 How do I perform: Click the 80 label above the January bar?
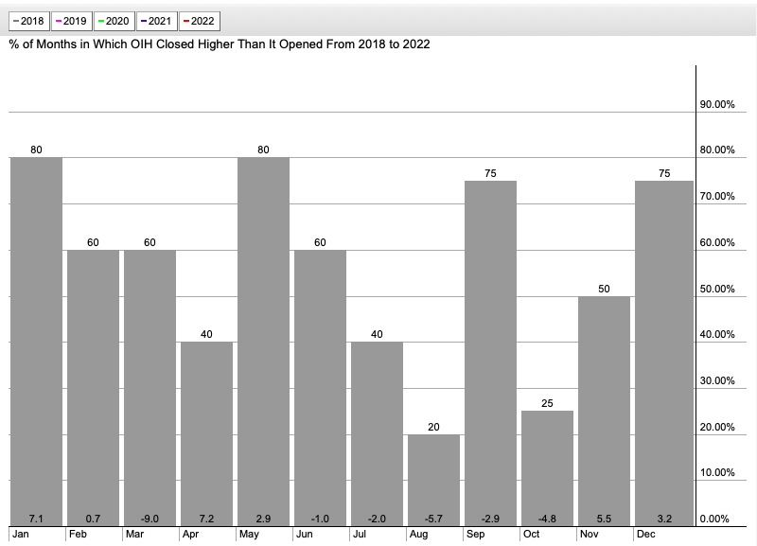36,150
